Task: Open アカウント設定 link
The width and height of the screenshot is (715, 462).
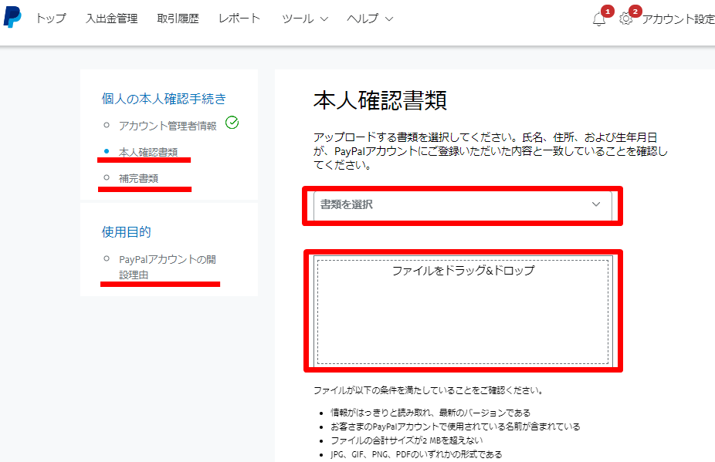Action: tap(678, 19)
